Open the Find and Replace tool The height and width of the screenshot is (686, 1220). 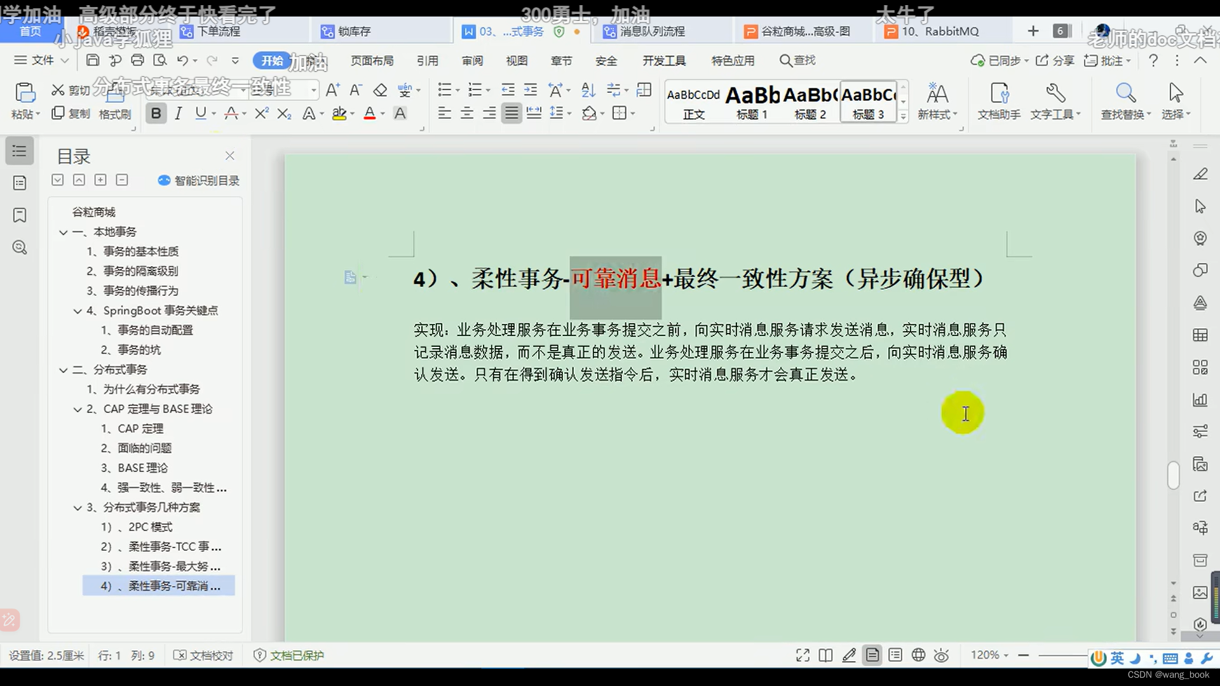pyautogui.click(x=1125, y=100)
